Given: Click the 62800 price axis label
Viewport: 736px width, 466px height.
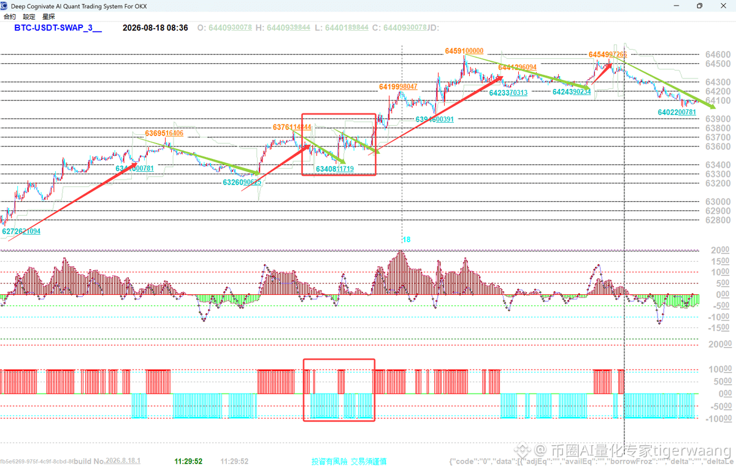Looking at the screenshot, I should pyautogui.click(x=717, y=220).
